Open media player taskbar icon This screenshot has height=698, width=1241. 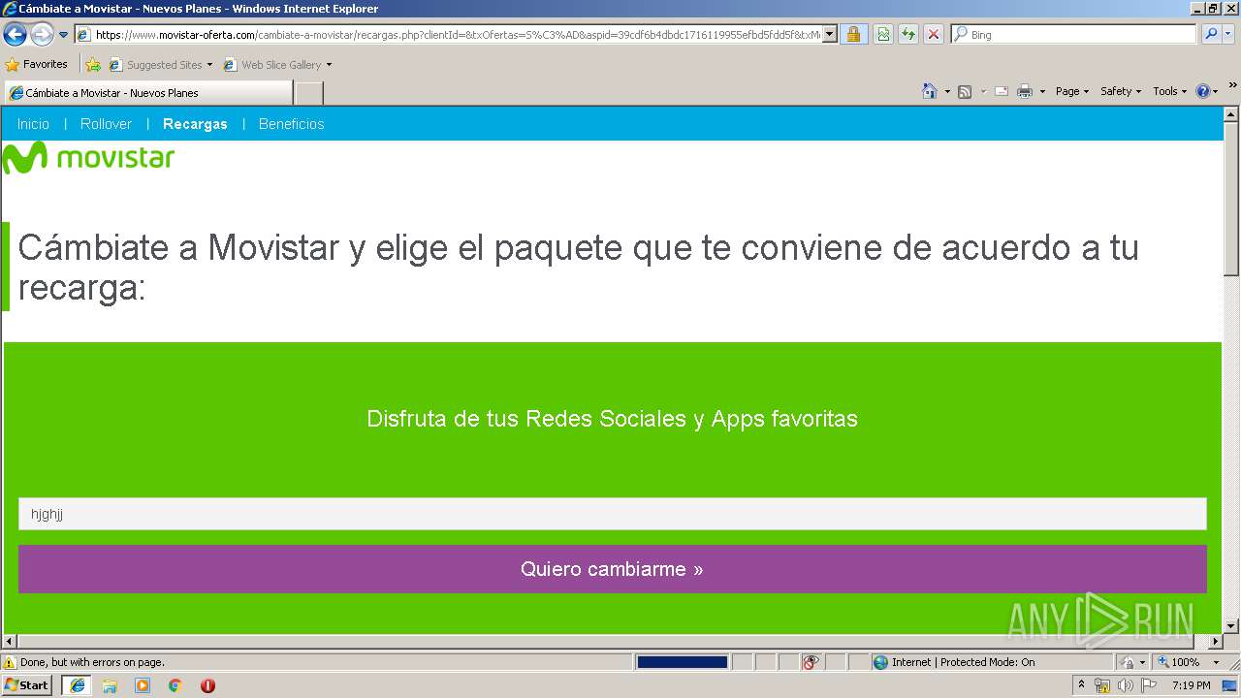click(x=143, y=685)
